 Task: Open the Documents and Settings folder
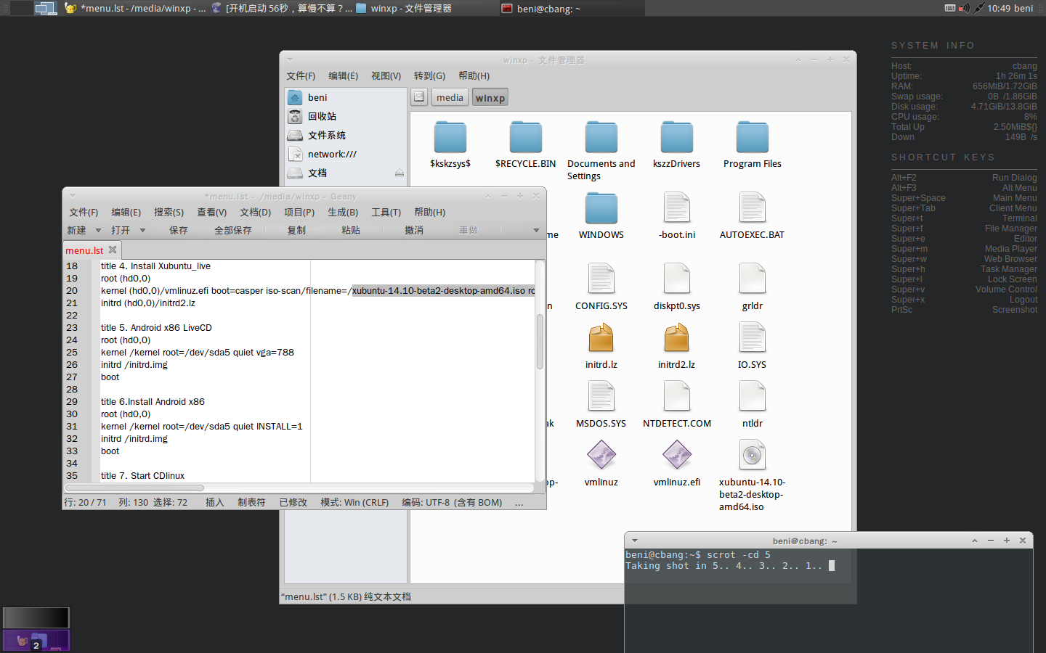[x=601, y=138]
